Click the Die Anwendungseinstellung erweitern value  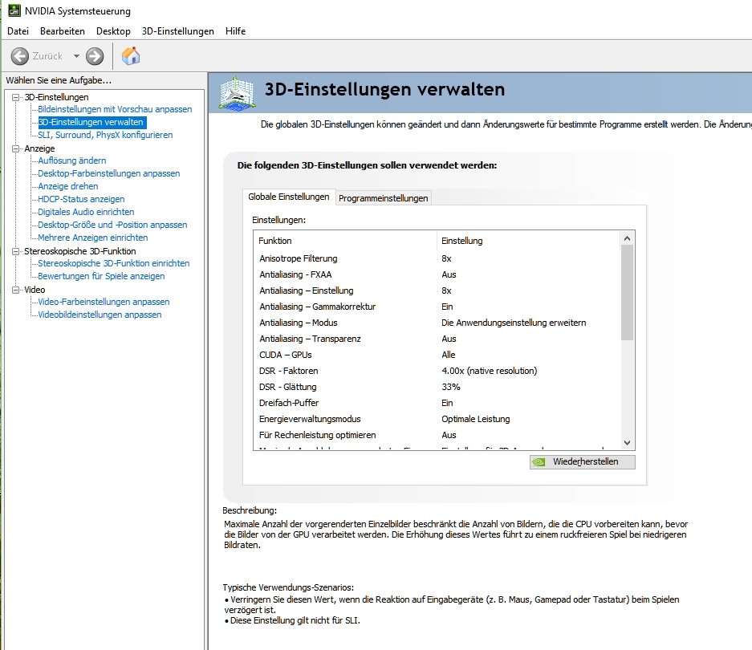[514, 323]
